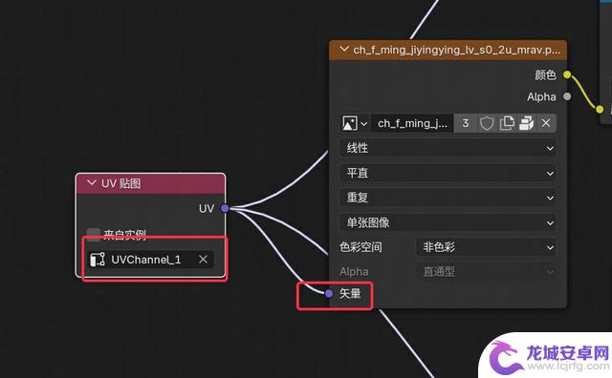The image size is (612, 378).
Task: Open the 单张图像 source dropdown
Action: click(448, 222)
